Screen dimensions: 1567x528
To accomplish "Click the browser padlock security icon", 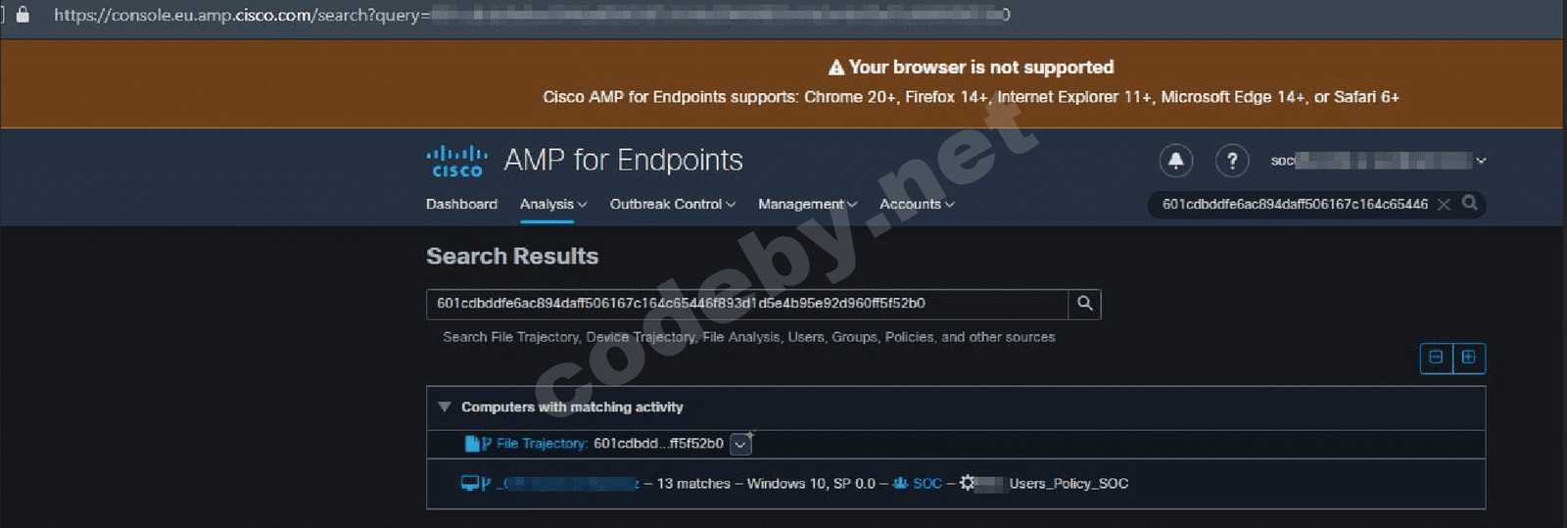I will coord(24,15).
